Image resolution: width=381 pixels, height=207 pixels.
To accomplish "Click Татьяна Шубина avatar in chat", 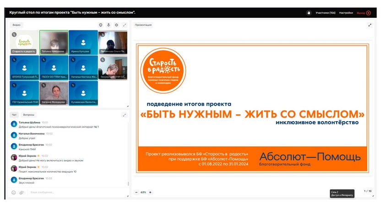I will pos(14,124).
